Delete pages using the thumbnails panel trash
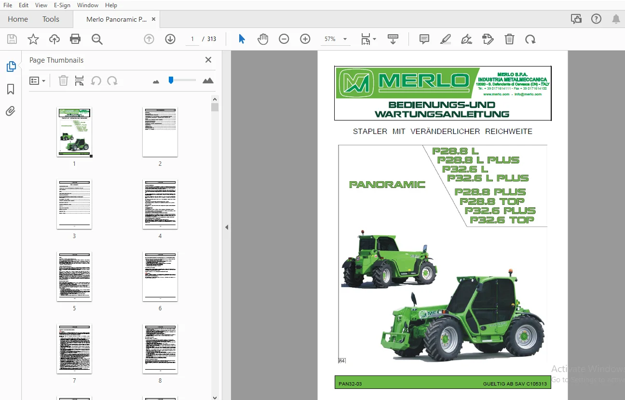625x400 pixels. pyautogui.click(x=63, y=81)
